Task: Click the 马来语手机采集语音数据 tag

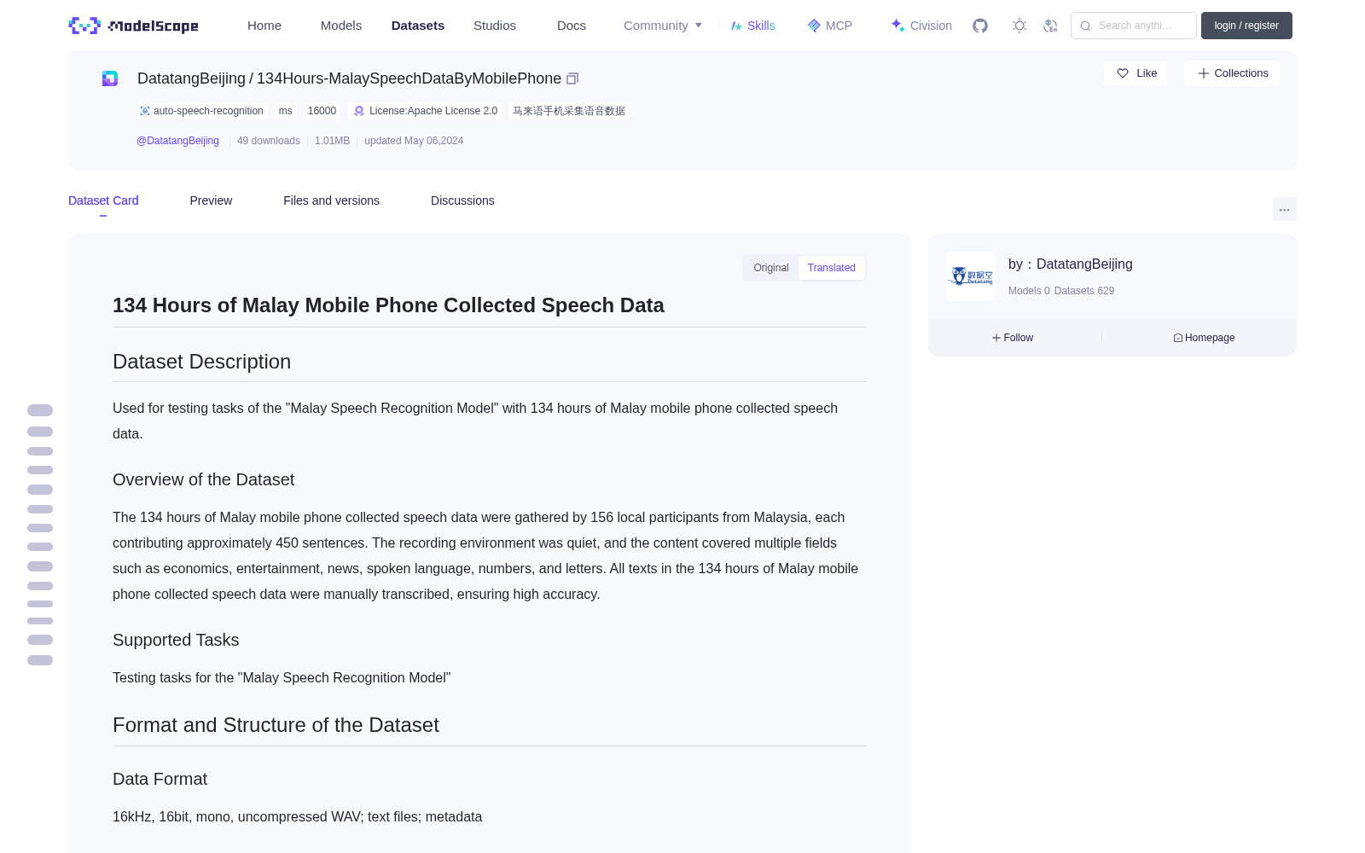Action: [569, 111]
